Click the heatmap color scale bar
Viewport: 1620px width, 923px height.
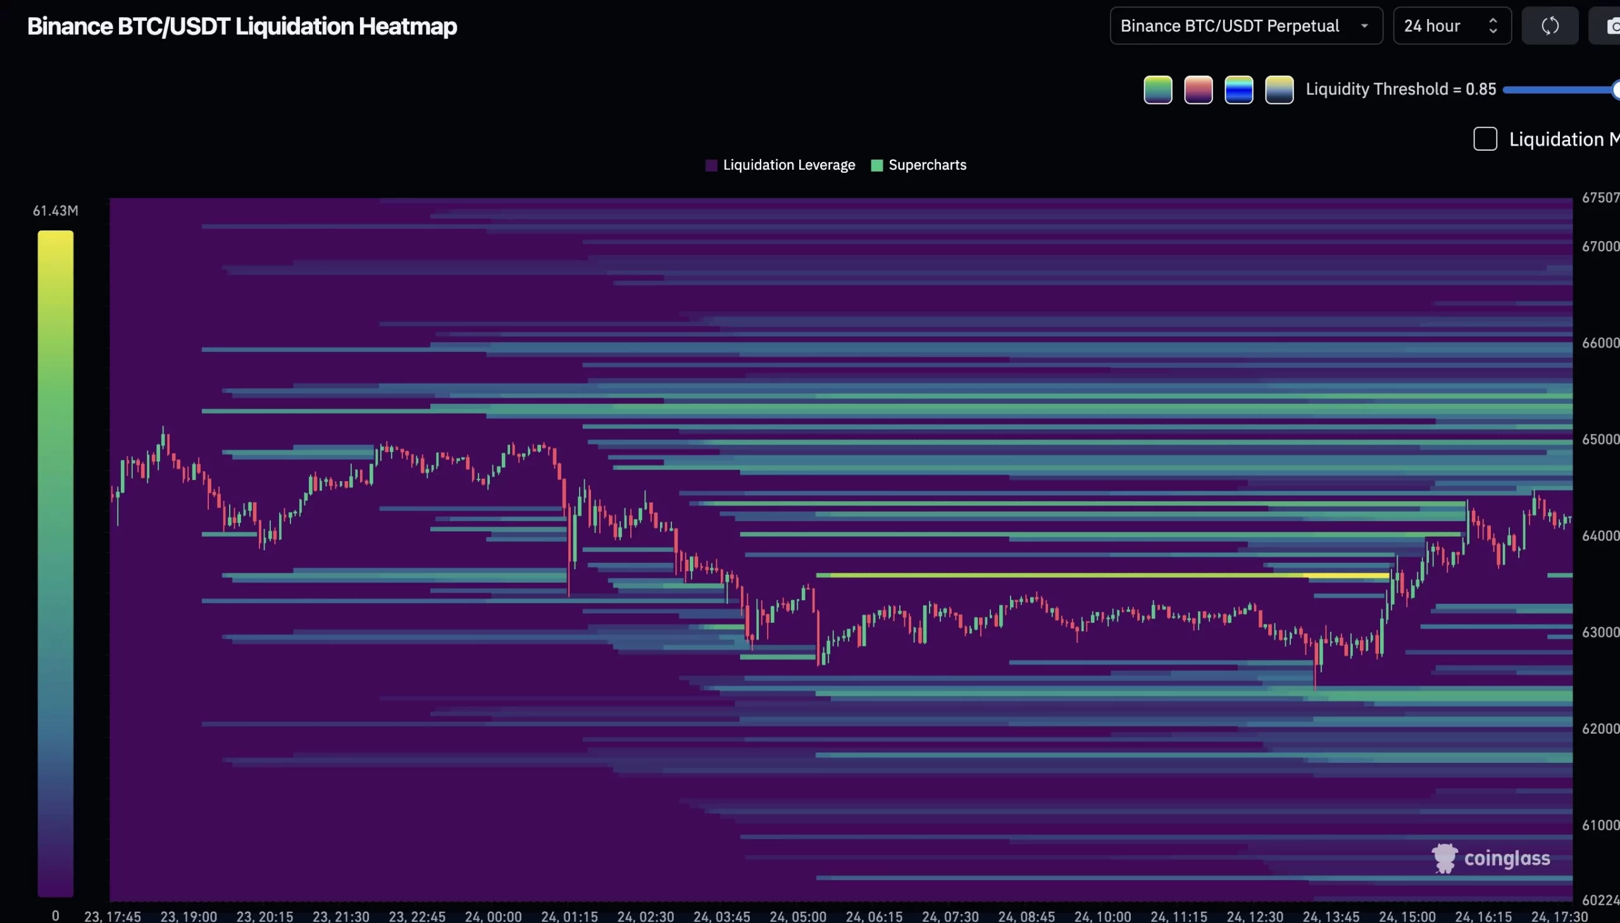[56, 563]
